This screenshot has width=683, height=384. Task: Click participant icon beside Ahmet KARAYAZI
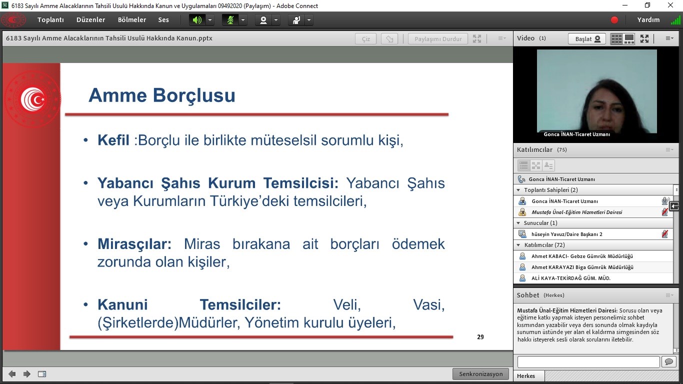(x=522, y=267)
